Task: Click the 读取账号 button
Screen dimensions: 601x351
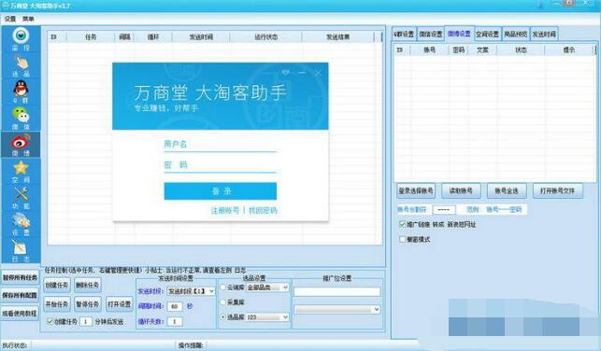Action: point(461,190)
